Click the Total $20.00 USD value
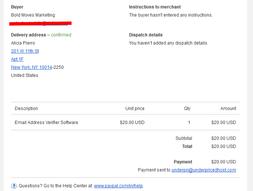Image resolution: width=253 pixels, height=191 pixels. [223, 146]
